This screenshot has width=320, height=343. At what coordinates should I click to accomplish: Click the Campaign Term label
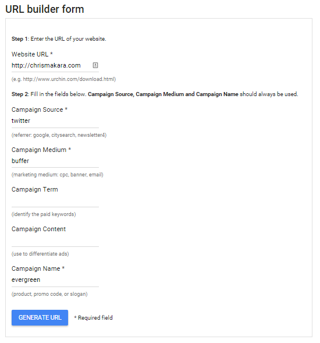35,189
